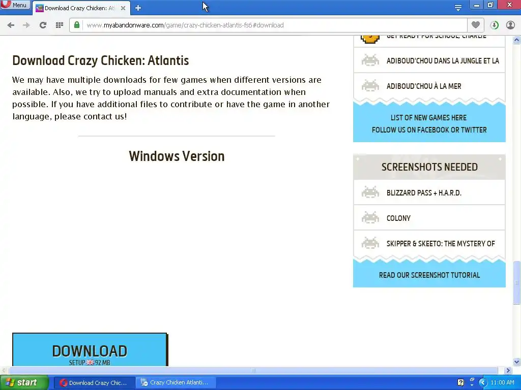Click the Screenshots Needed header

coord(429,167)
